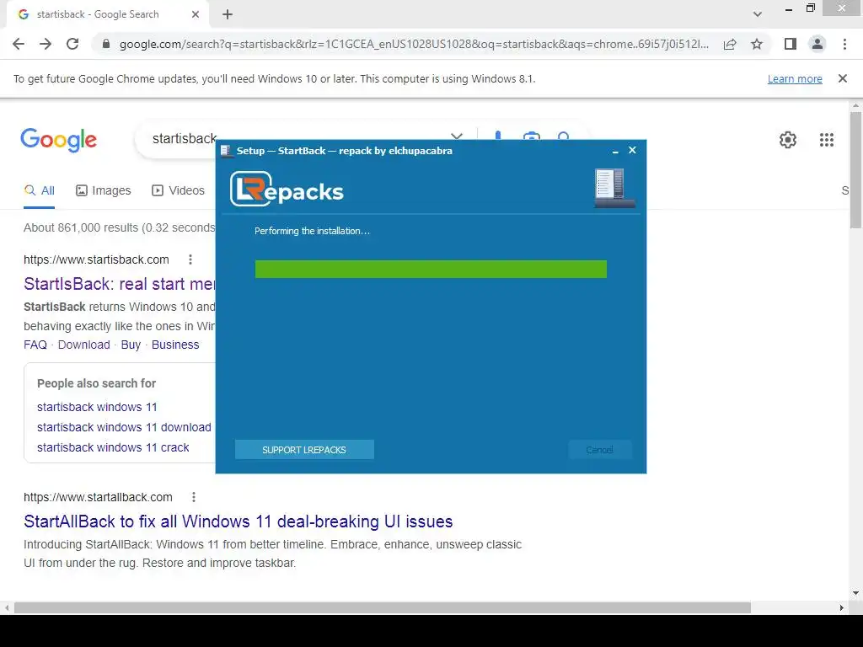
Task: Click the green installation progress bar
Action: 431,269
